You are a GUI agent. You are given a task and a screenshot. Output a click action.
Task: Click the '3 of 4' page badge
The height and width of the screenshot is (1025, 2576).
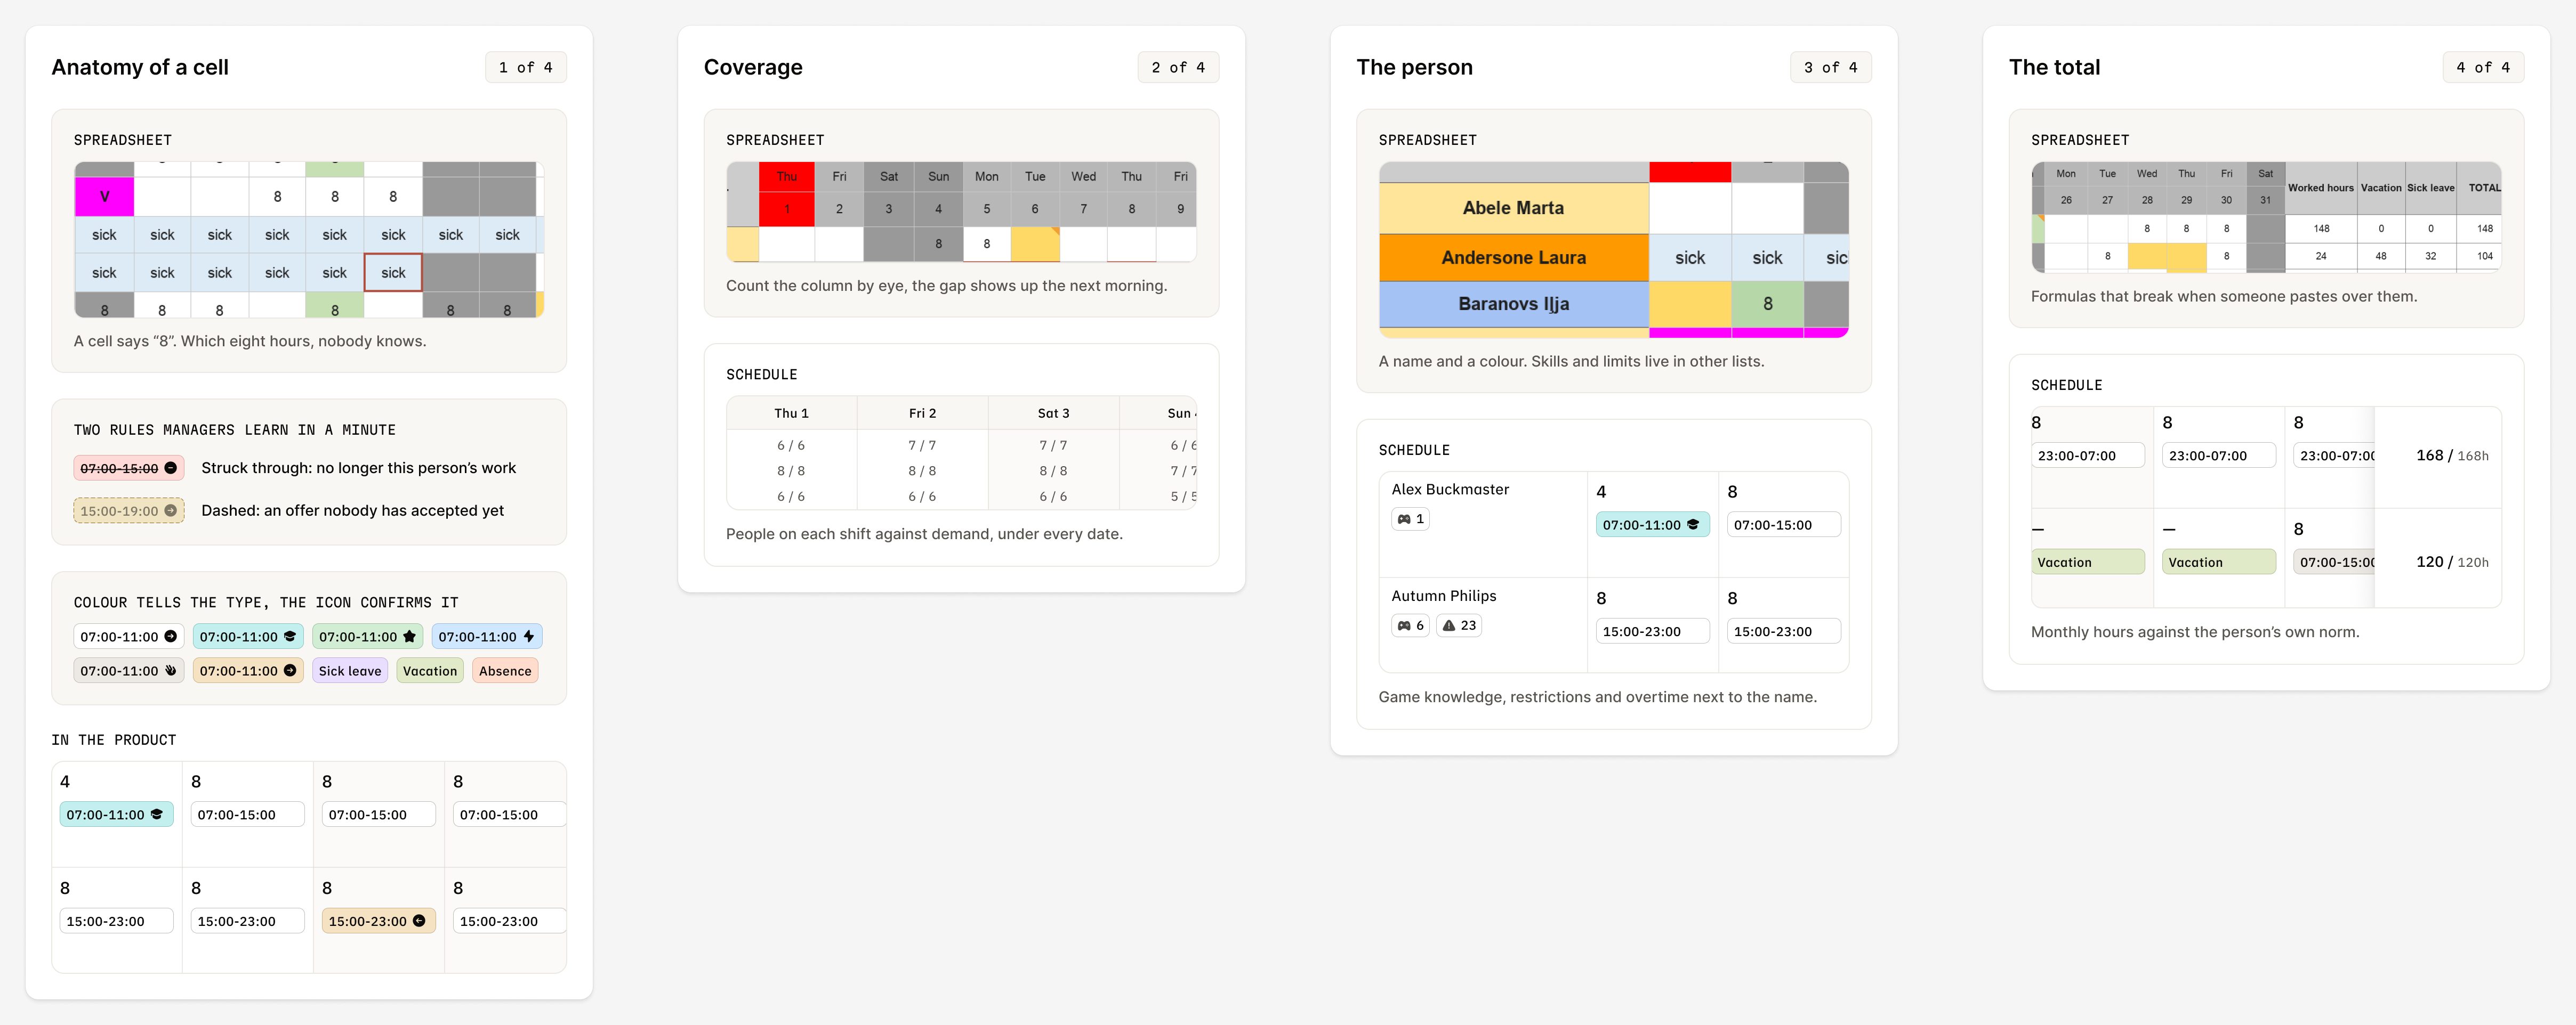point(1830,67)
